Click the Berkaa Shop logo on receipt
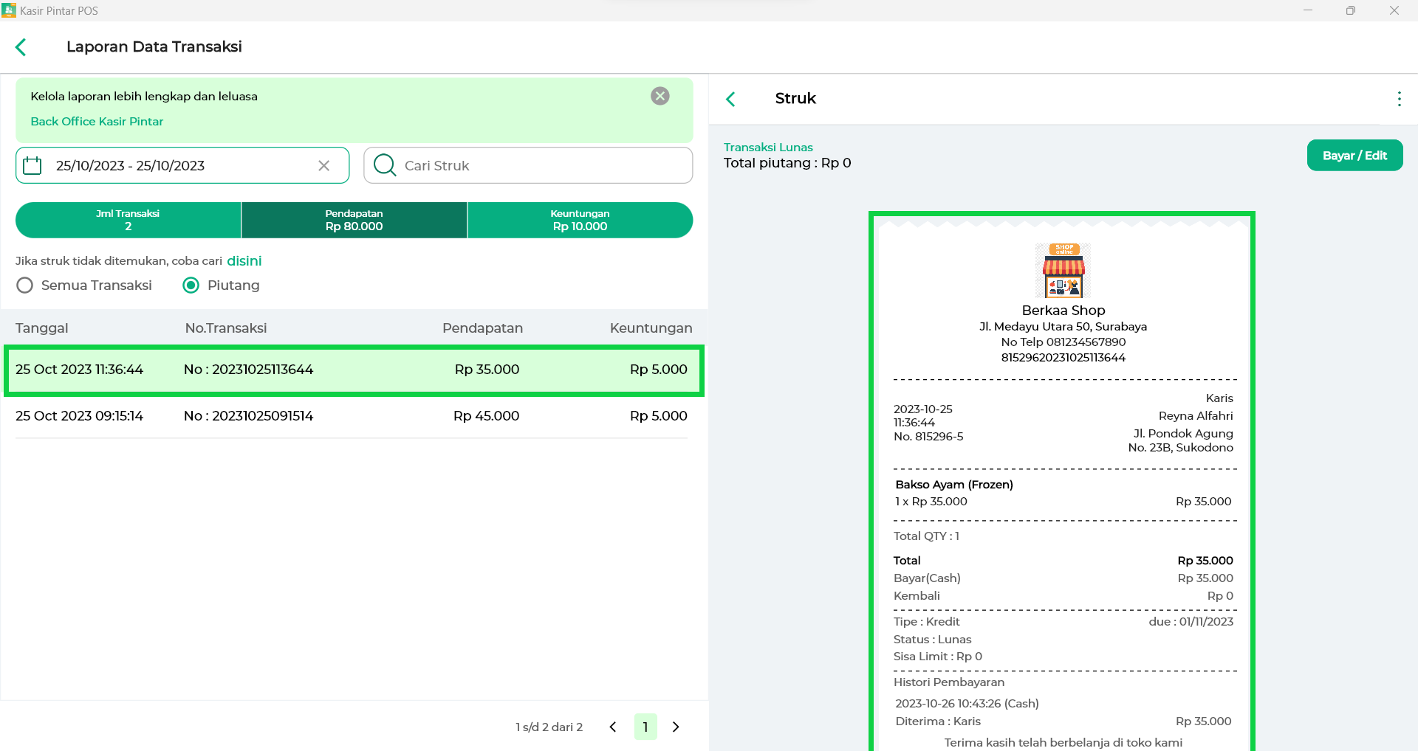 pos(1063,271)
